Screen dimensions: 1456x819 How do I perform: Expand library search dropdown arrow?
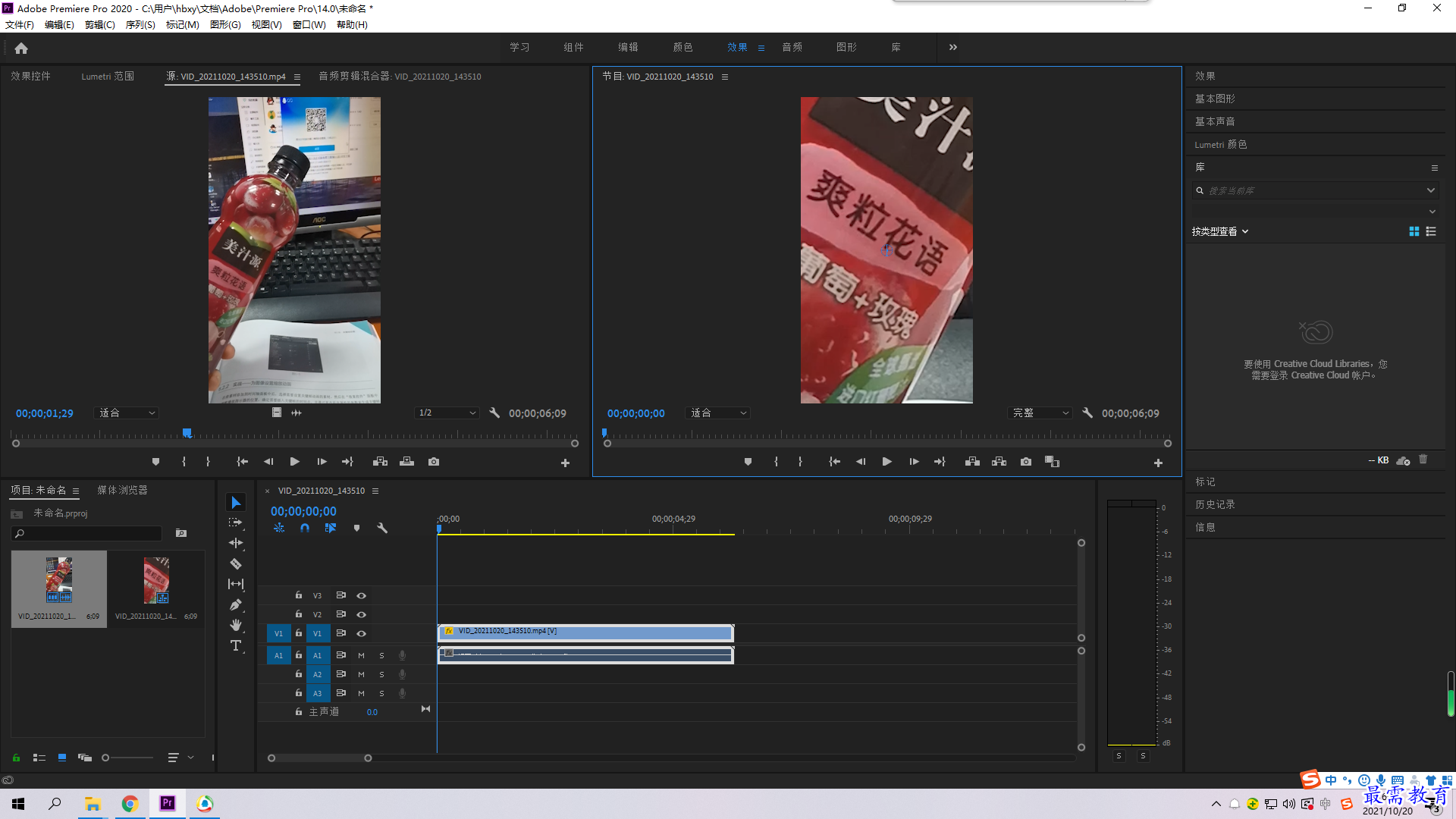[x=1431, y=190]
